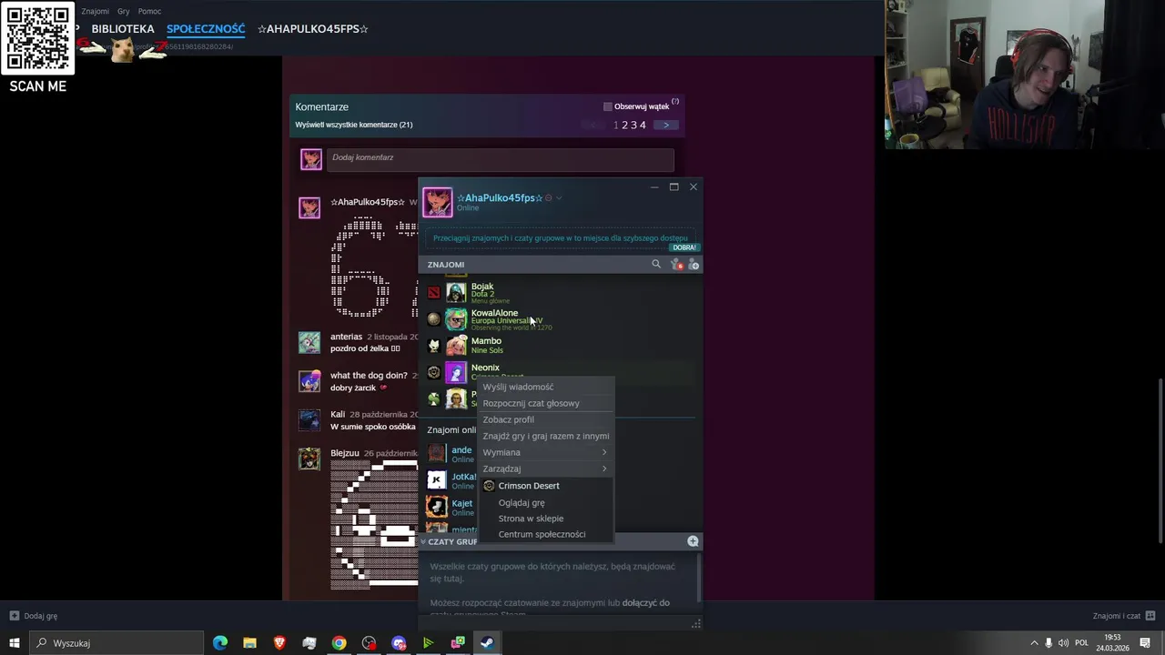Viewport: 1165px width, 655px height.
Task: Collapse Czaty grupowe section
Action: (423, 541)
